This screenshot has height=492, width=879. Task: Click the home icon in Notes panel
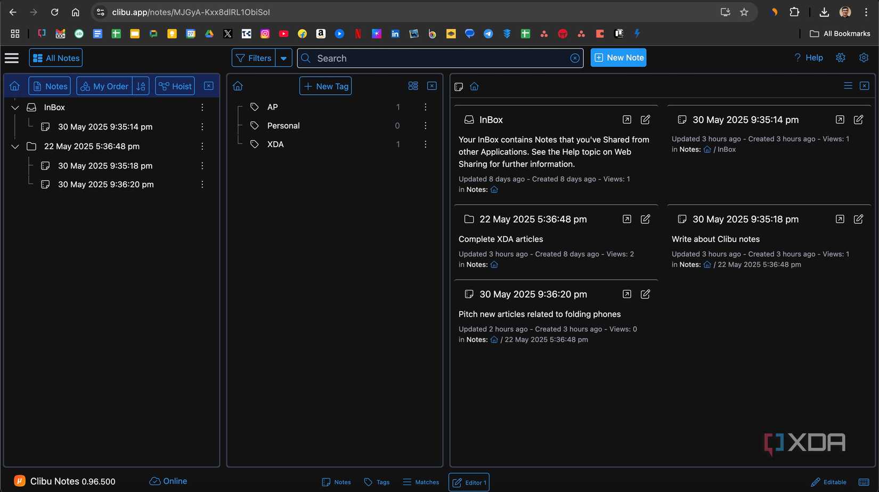click(15, 86)
